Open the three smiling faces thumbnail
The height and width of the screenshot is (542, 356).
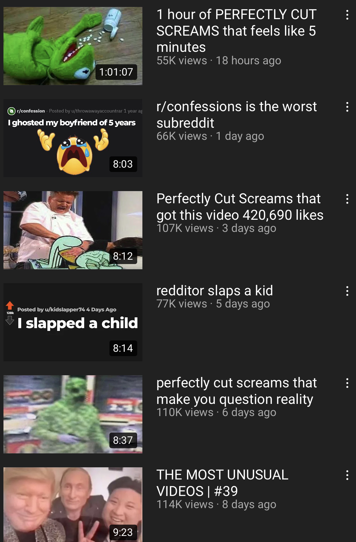(73, 505)
